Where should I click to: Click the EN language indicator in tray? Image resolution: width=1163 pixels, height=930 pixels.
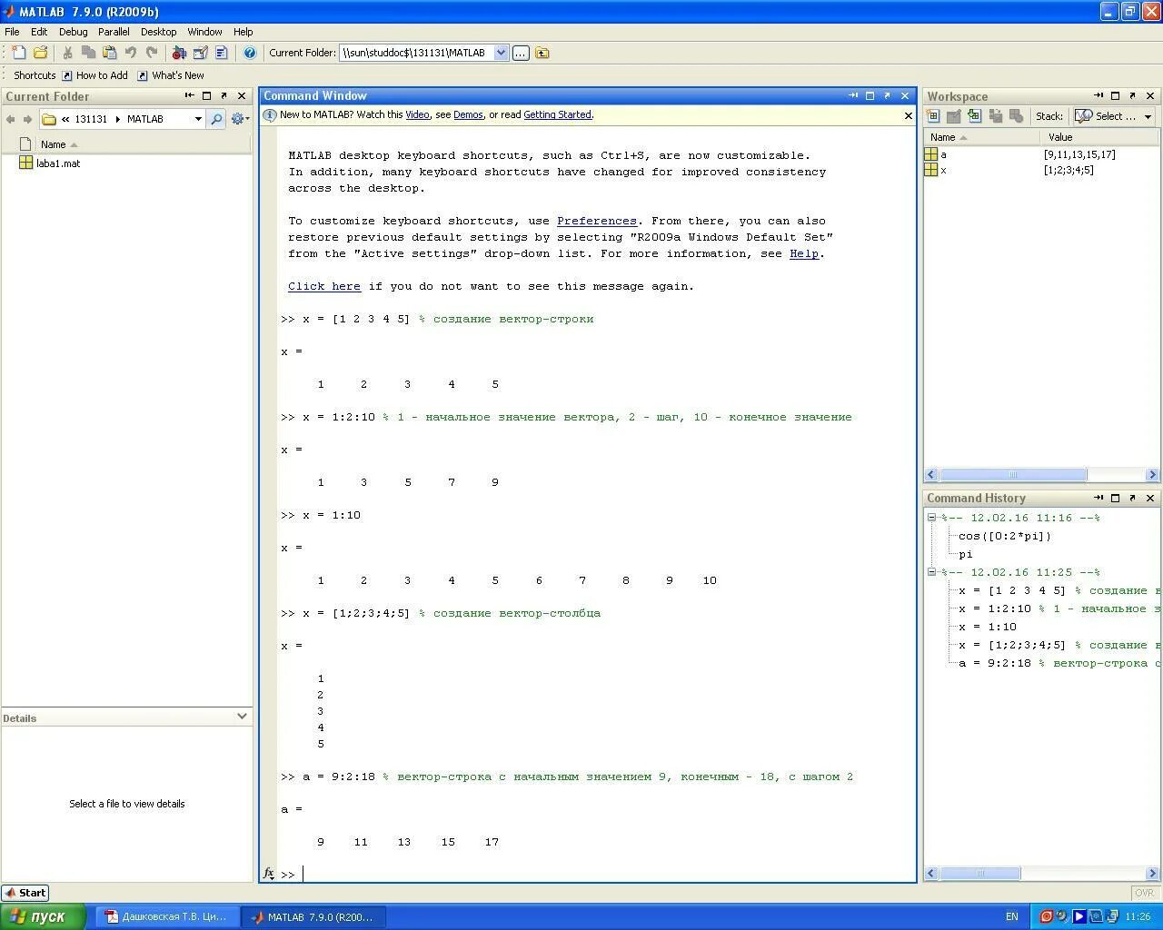[x=1012, y=916]
